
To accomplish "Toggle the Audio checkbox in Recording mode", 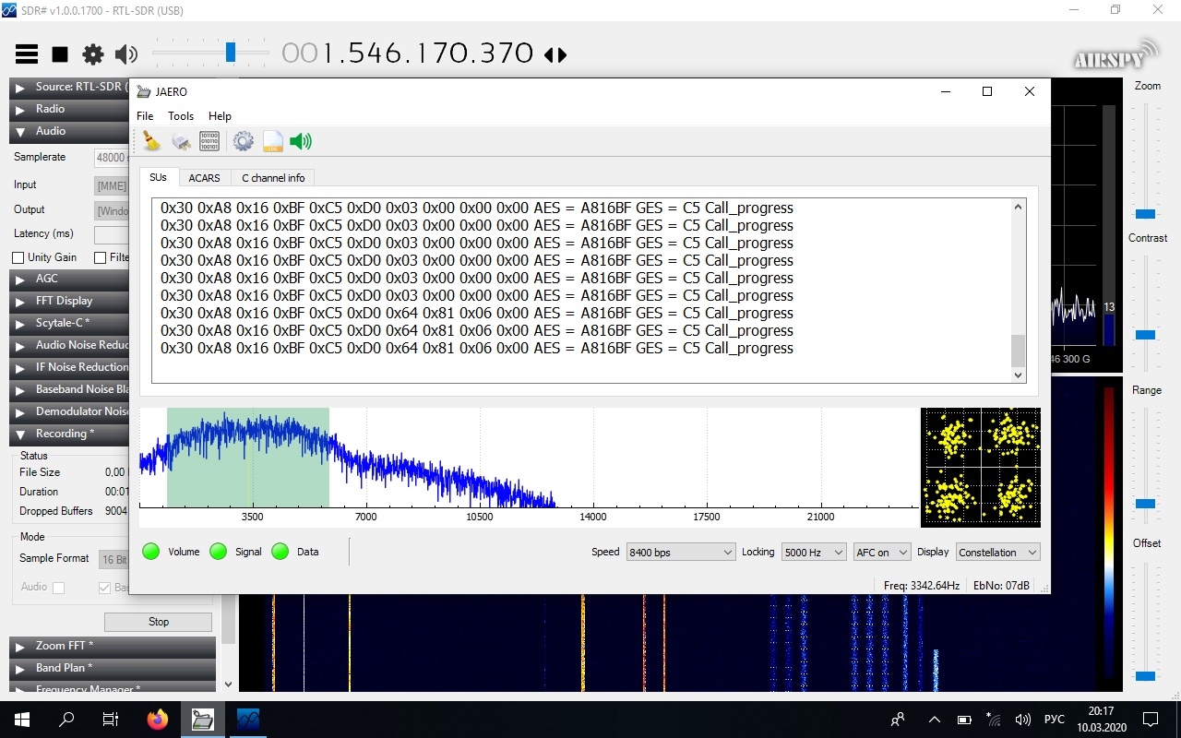I will (x=59, y=588).
